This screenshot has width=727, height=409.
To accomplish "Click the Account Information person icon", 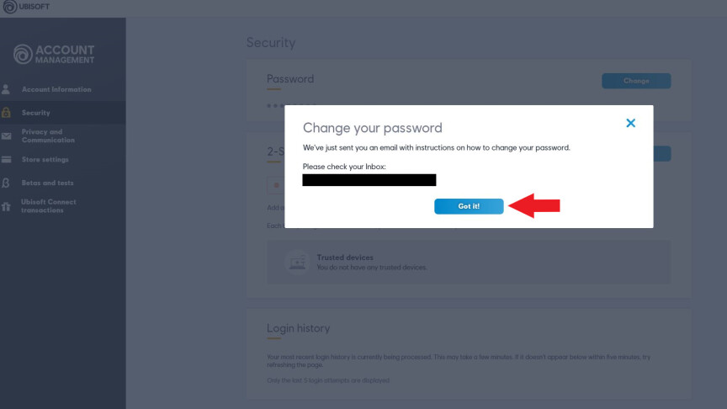I will [6, 89].
